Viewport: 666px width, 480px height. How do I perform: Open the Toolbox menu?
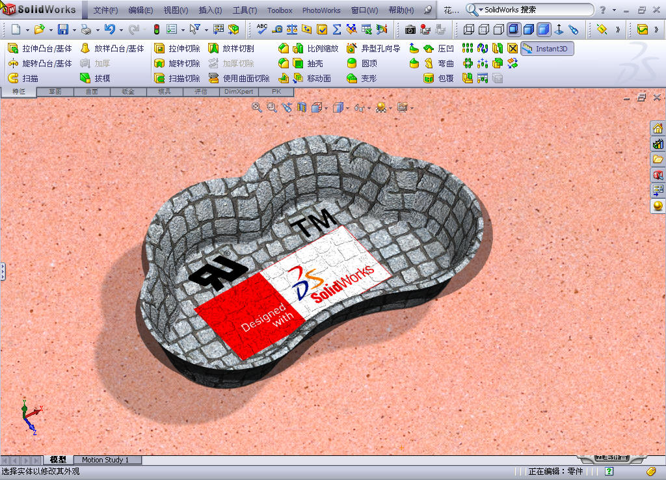[x=280, y=10]
